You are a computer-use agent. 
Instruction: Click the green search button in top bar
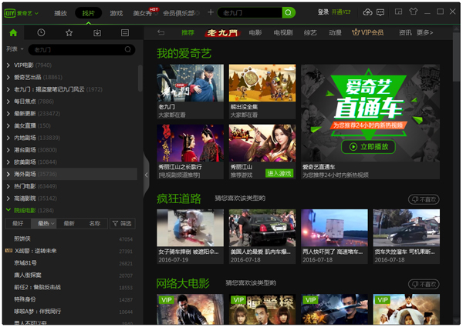pyautogui.click(x=289, y=12)
